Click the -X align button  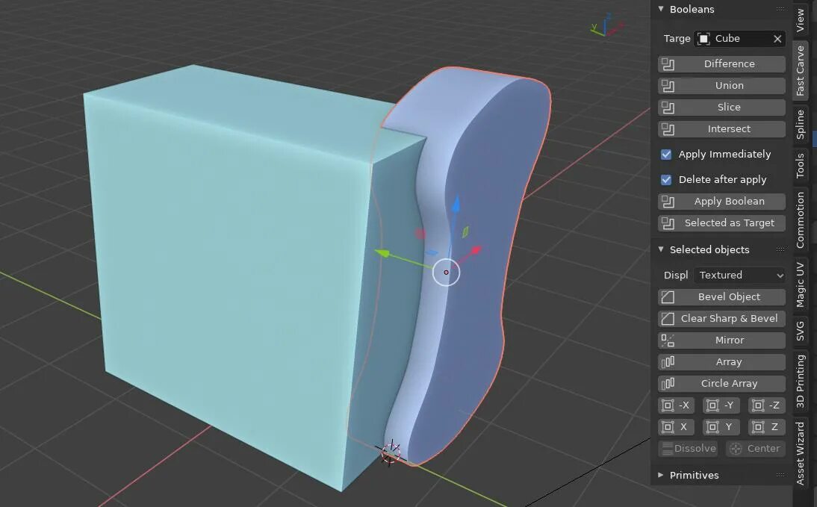[676, 405]
